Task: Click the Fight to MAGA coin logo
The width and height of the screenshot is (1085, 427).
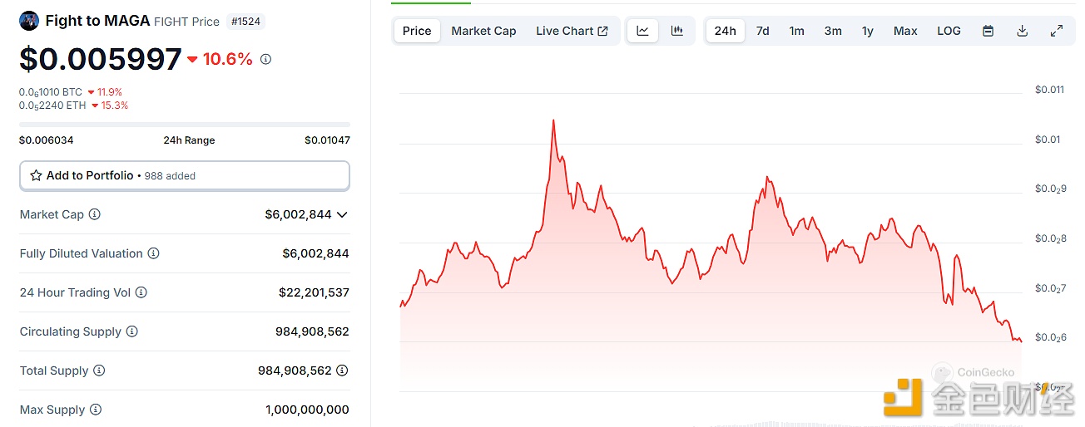Action: 29,22
